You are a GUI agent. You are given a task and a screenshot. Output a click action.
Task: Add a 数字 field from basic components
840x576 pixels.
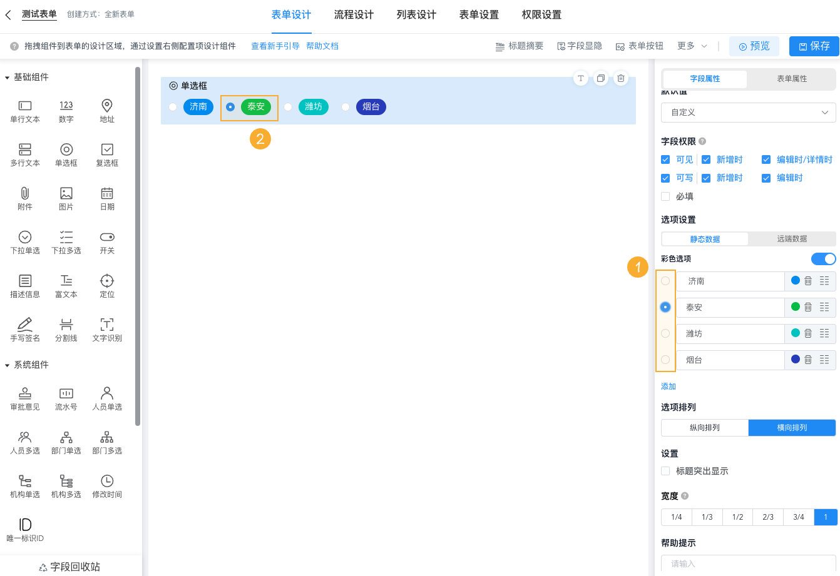coord(66,111)
